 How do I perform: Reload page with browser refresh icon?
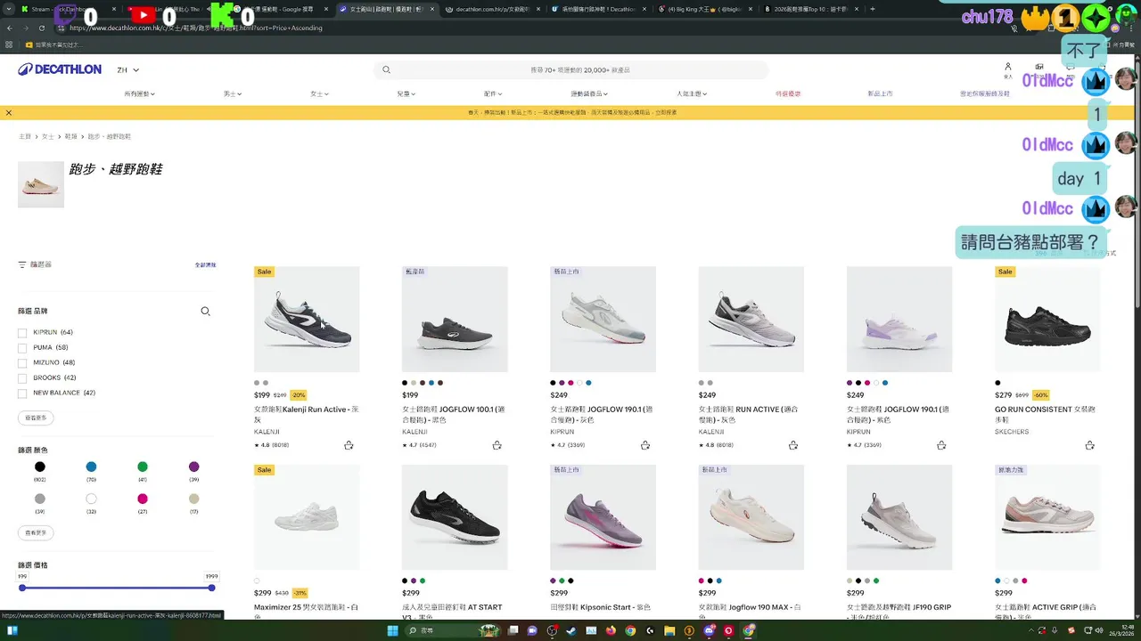point(41,28)
